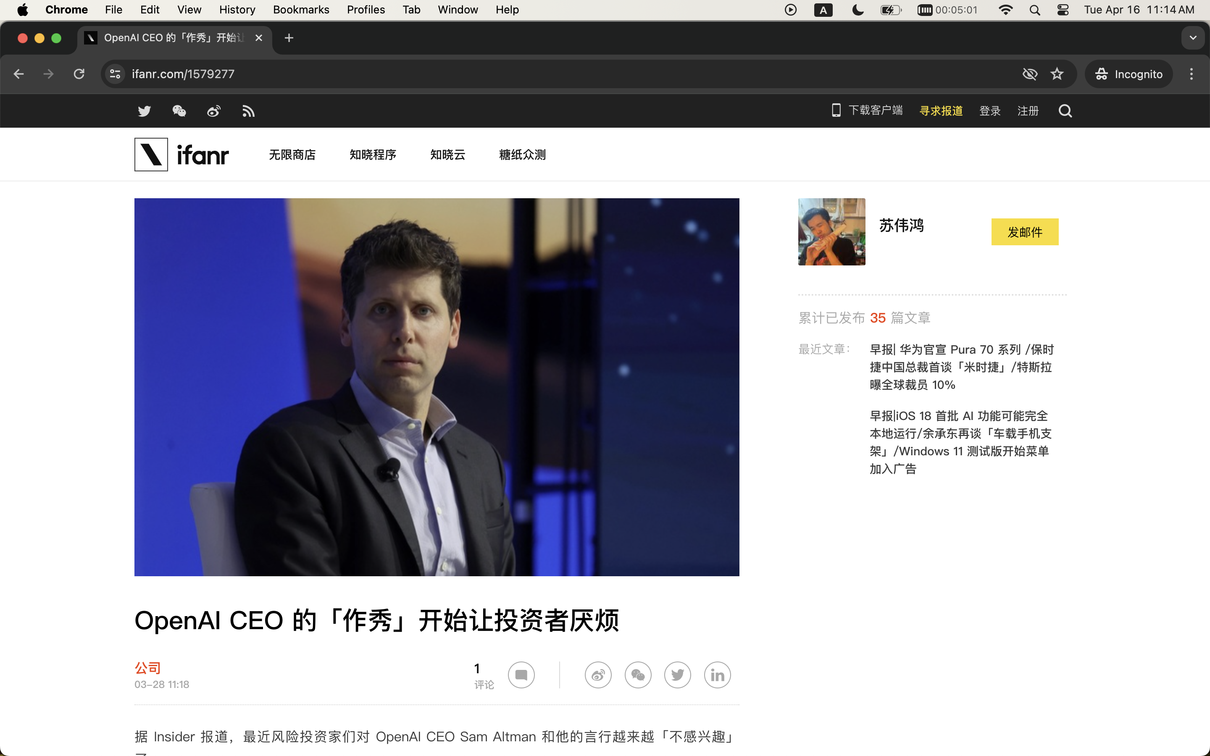Viewport: 1210px width, 756px height.
Task: Share article to Weibo
Action: point(598,675)
